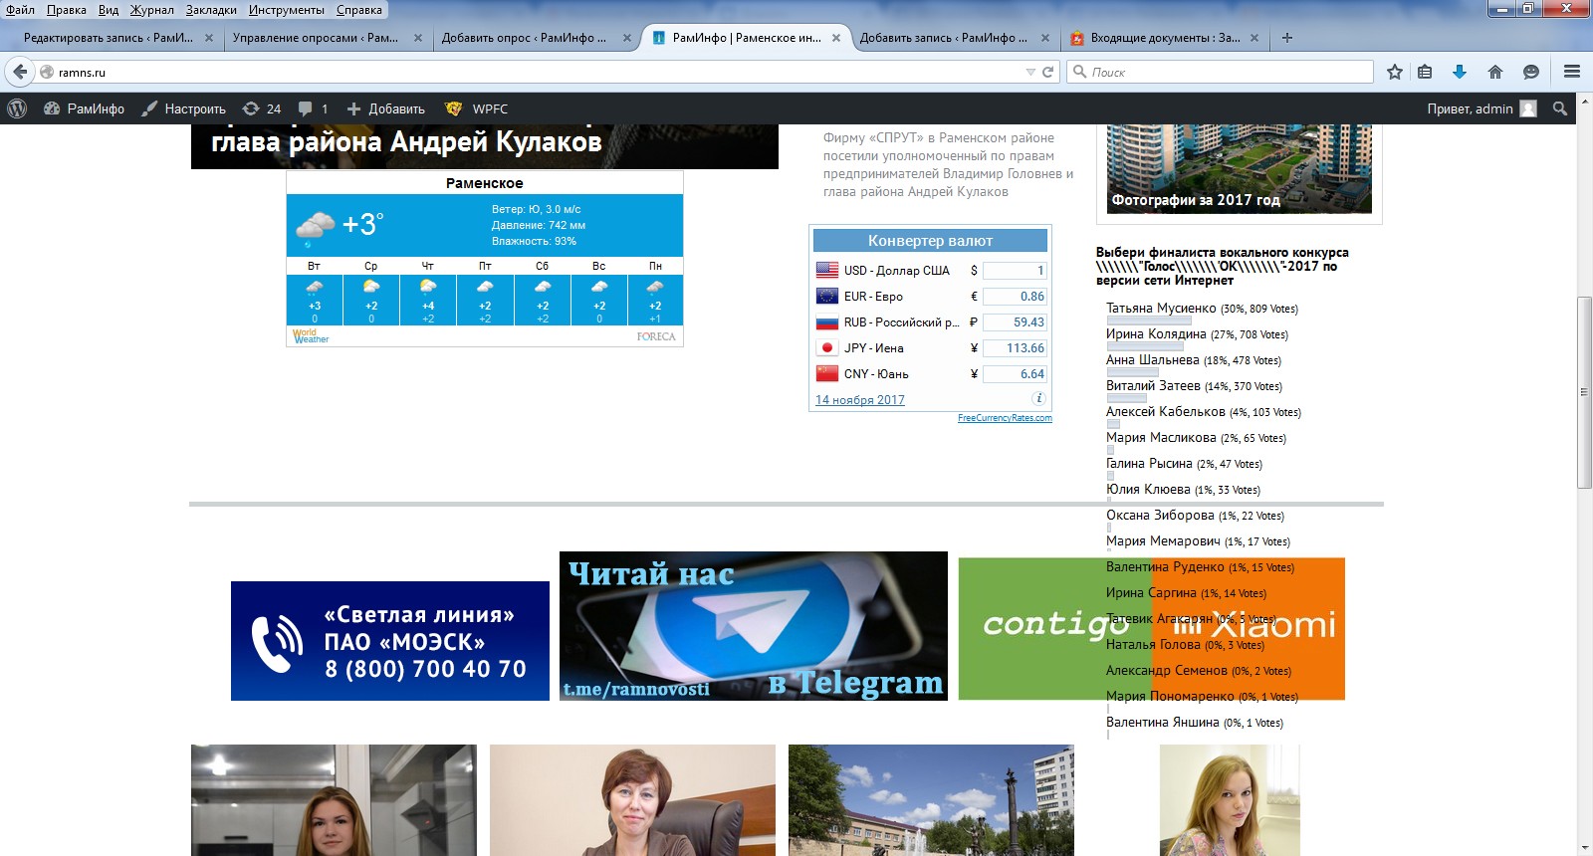The width and height of the screenshot is (1593, 856).
Task: Click the admin bar search magnifier
Action: click(x=1560, y=108)
